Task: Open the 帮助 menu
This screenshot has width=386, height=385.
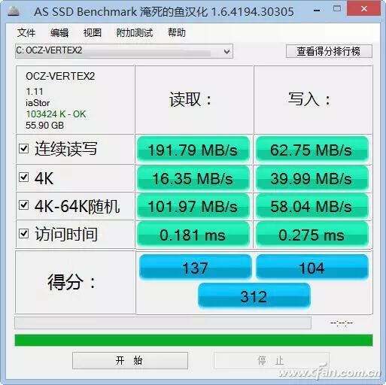Action: coord(177,32)
